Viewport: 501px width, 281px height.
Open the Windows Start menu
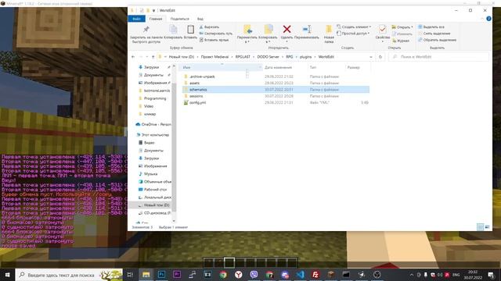(x=7, y=274)
